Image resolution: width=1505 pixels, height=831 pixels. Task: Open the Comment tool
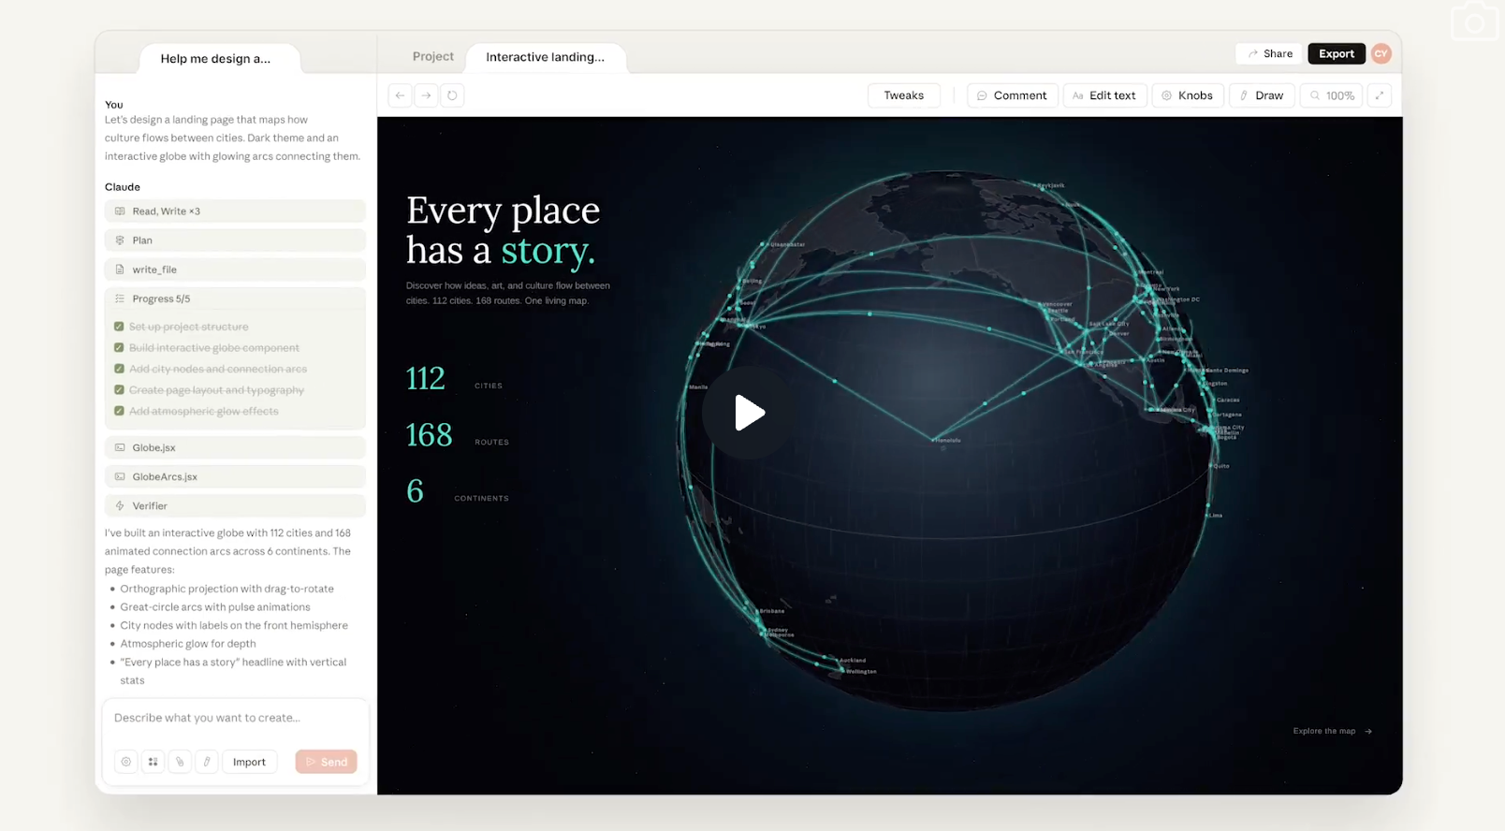click(1012, 95)
